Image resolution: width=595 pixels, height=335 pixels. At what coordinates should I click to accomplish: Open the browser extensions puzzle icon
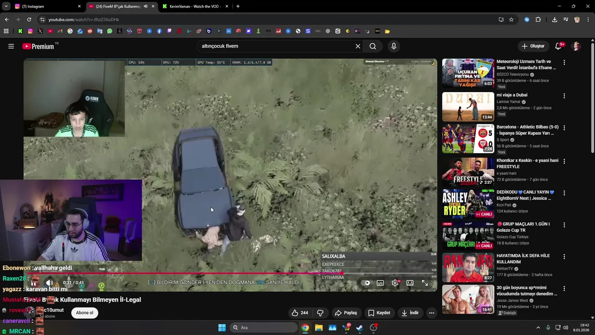tap(538, 20)
